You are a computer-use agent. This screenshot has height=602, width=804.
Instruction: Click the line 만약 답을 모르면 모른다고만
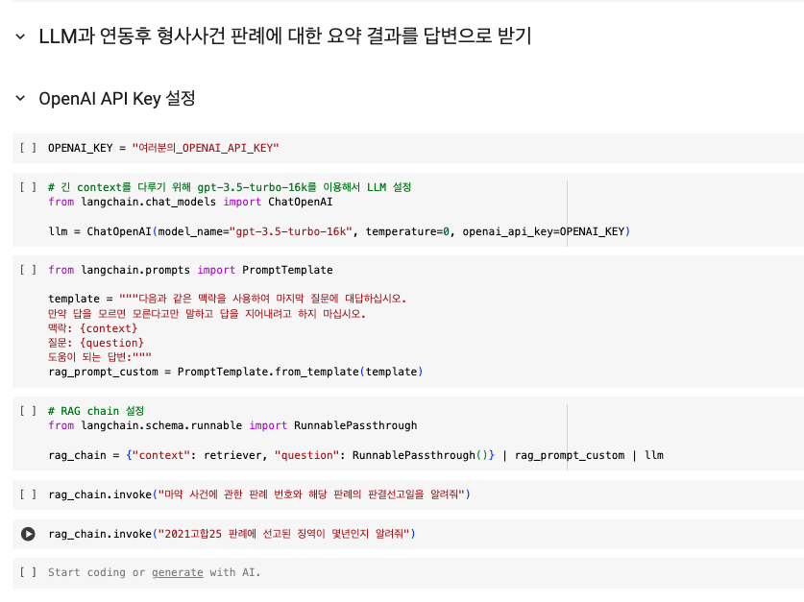click(x=207, y=314)
